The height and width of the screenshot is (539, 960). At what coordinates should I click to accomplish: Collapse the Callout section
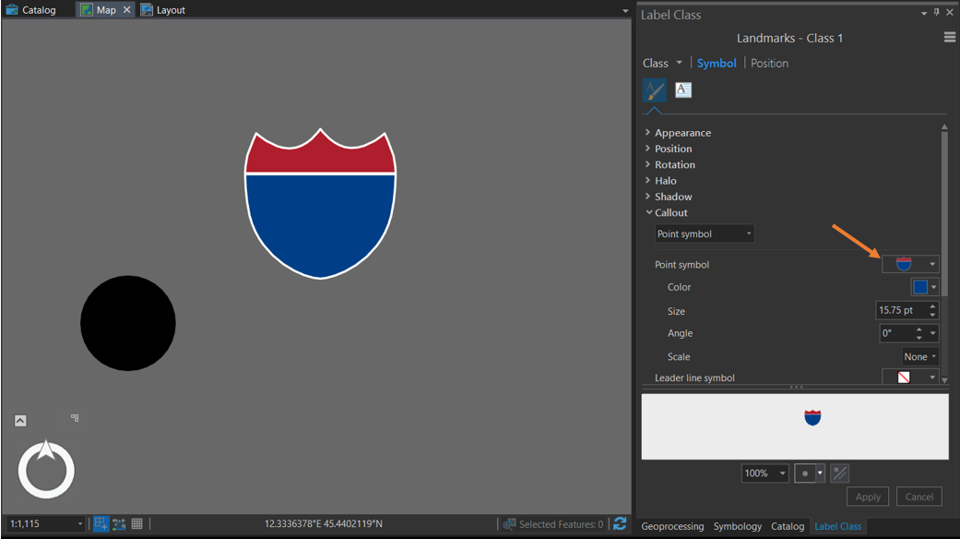[x=648, y=212]
